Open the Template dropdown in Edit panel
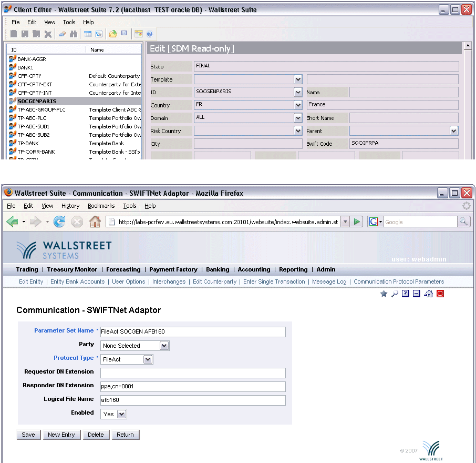Viewport: 476px width, 463px height. click(x=298, y=79)
